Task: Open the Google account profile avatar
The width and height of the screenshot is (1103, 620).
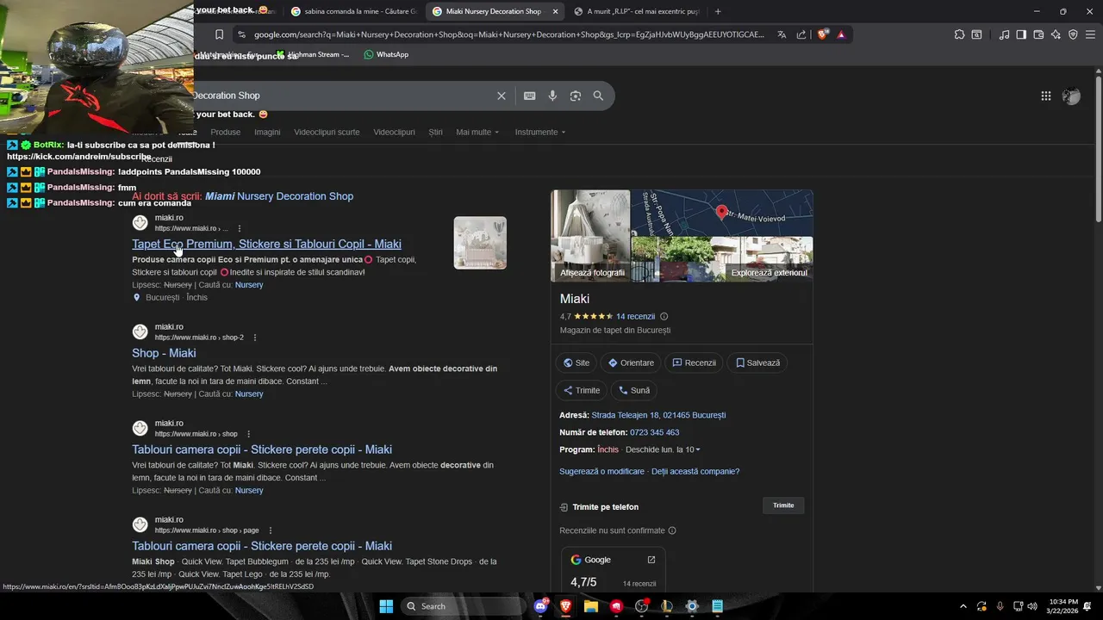Action: (x=1071, y=96)
